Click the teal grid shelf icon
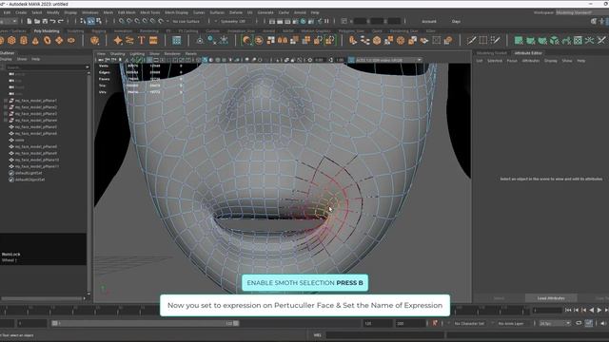This screenshot has width=609, height=342. (177, 40)
